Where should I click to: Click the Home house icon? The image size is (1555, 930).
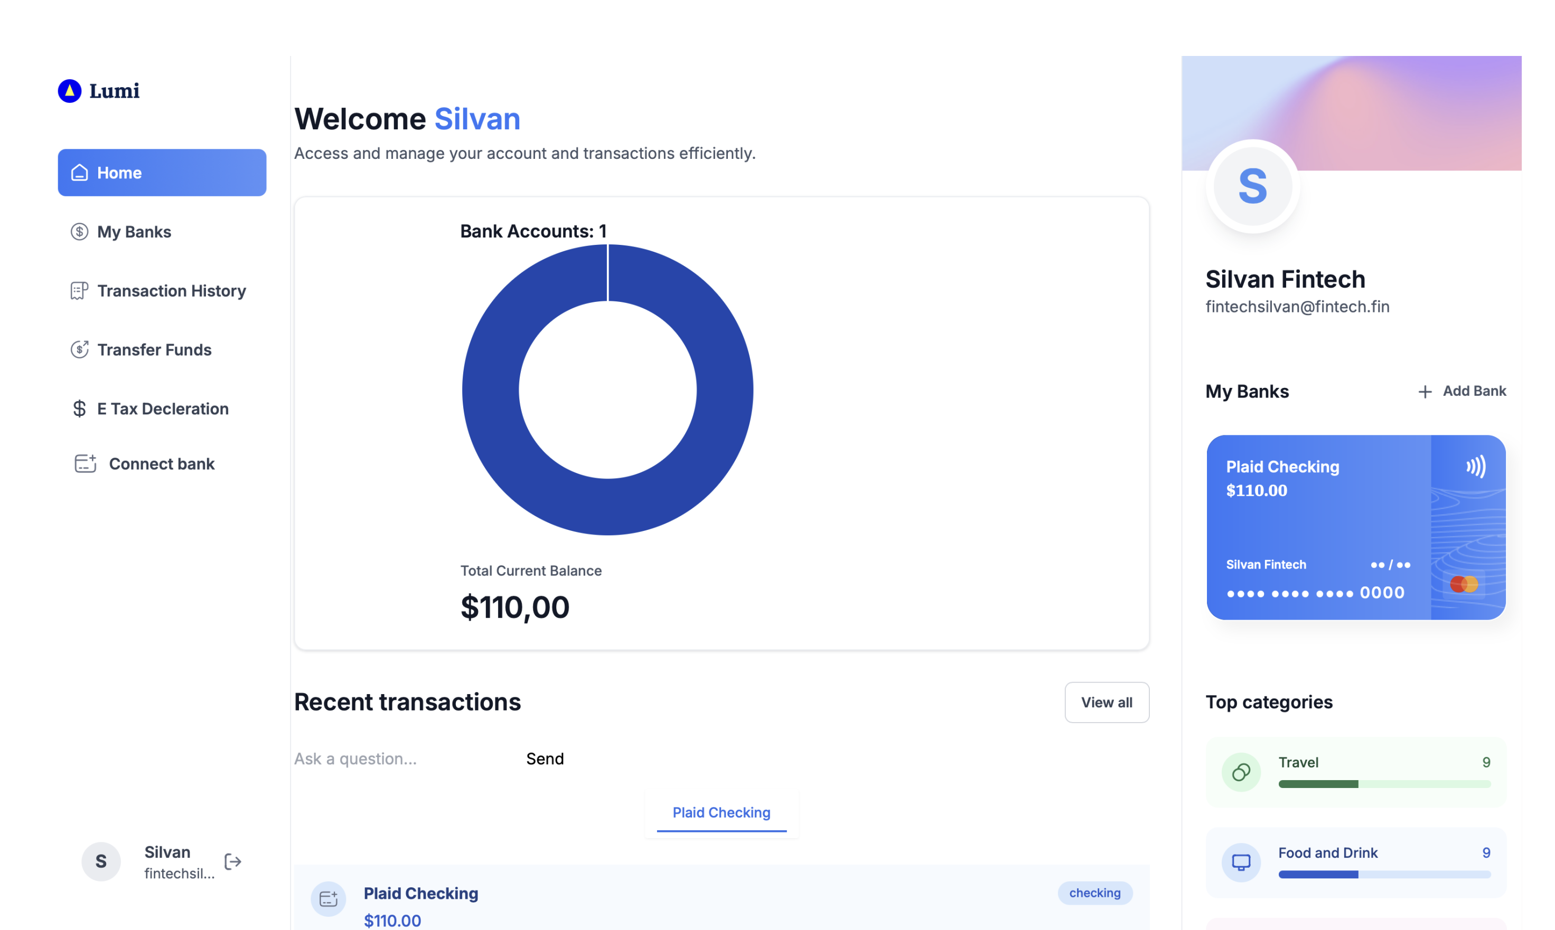80,173
